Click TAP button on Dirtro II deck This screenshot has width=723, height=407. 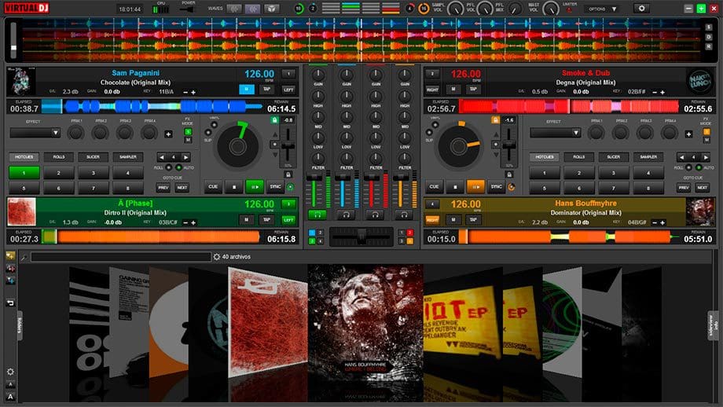point(267,220)
